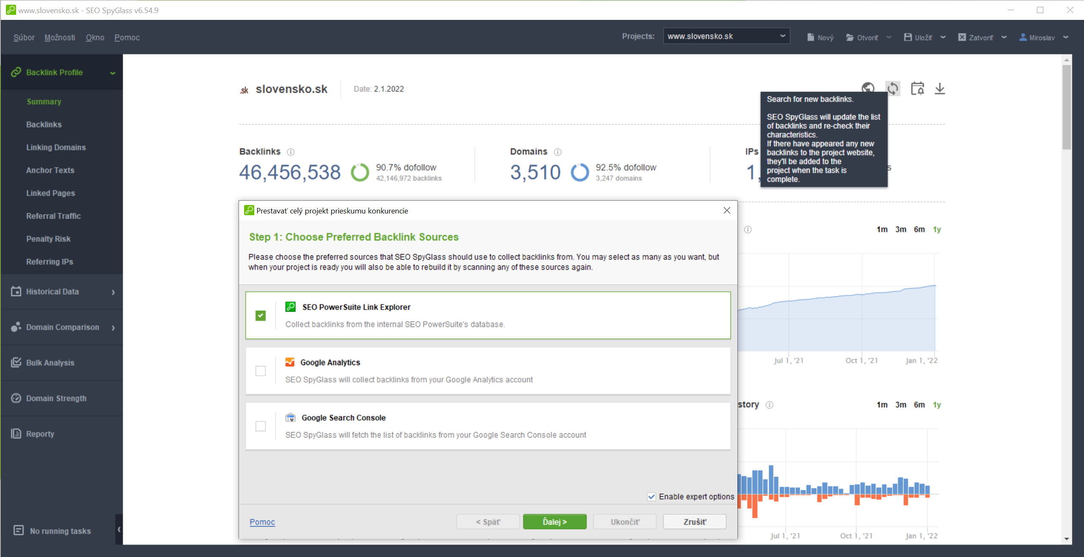Click the Nový new file icon

(811, 37)
